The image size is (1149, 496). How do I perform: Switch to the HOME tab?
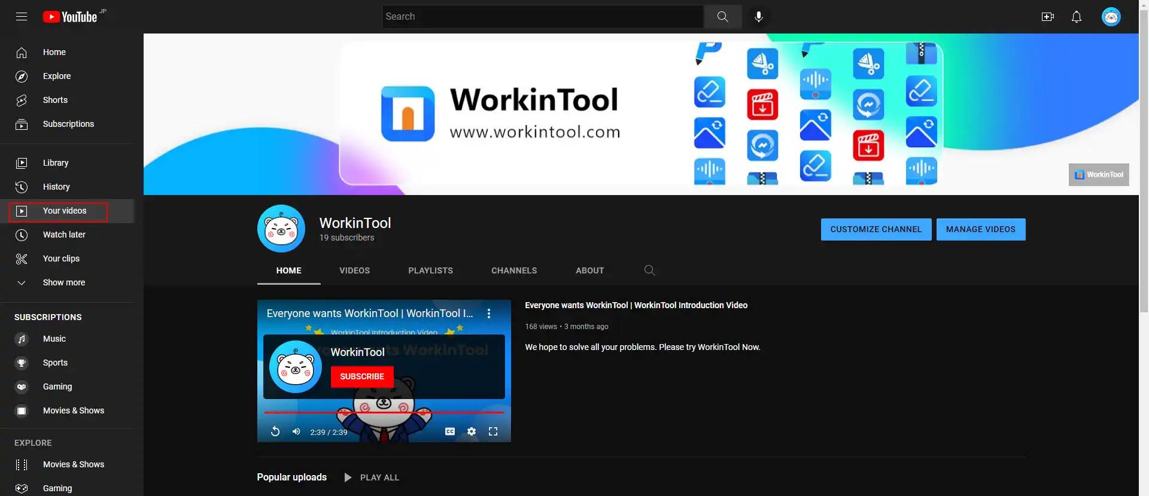click(289, 271)
